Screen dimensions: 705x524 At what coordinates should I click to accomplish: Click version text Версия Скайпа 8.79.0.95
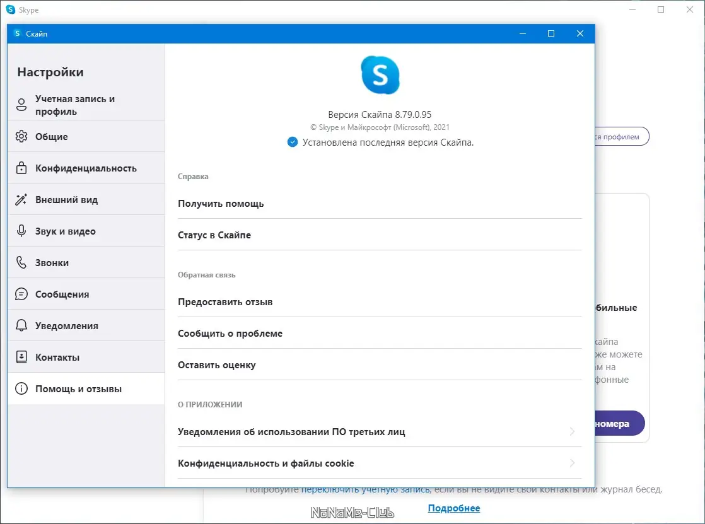pos(380,114)
